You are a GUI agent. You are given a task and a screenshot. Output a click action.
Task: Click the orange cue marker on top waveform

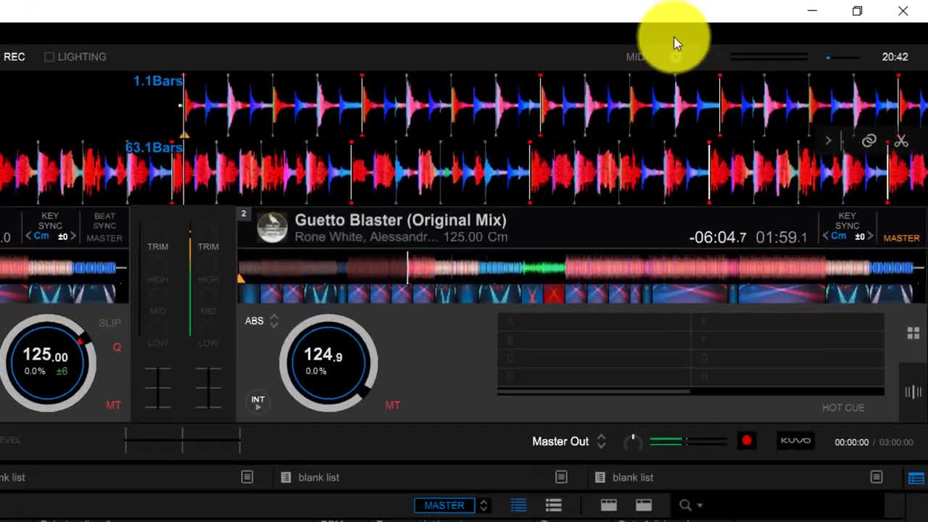click(184, 134)
